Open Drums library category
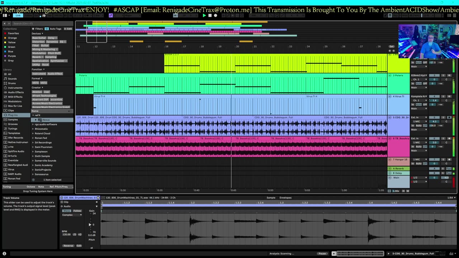 coord(12,83)
